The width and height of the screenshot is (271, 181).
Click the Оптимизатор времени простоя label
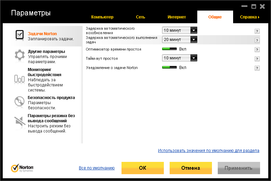click(114, 49)
